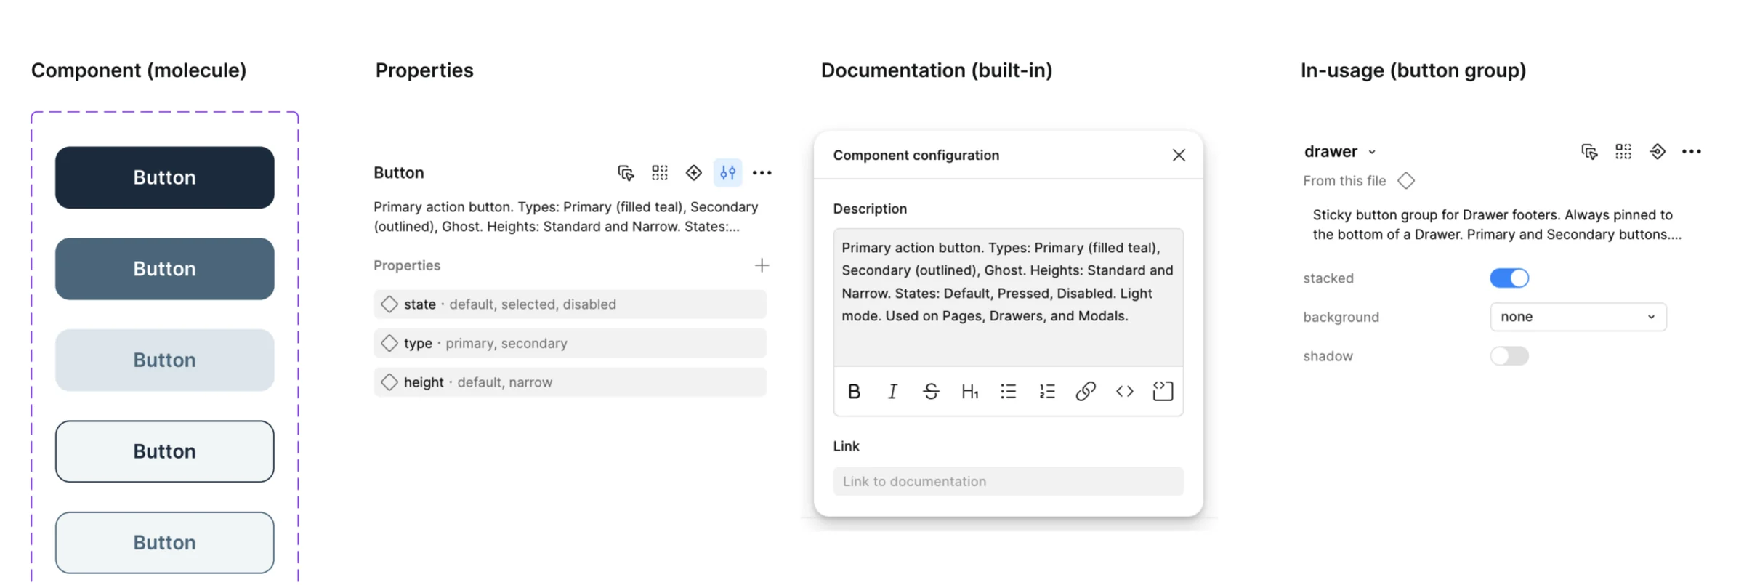Click the outlined secondary Button with dark text
1744x585 pixels.
click(x=165, y=451)
